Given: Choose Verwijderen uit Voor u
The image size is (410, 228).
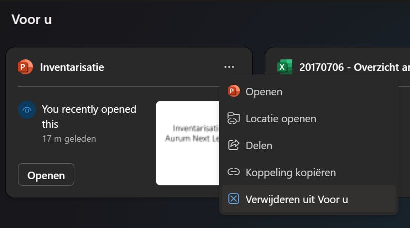Looking at the screenshot, I should [296, 199].
